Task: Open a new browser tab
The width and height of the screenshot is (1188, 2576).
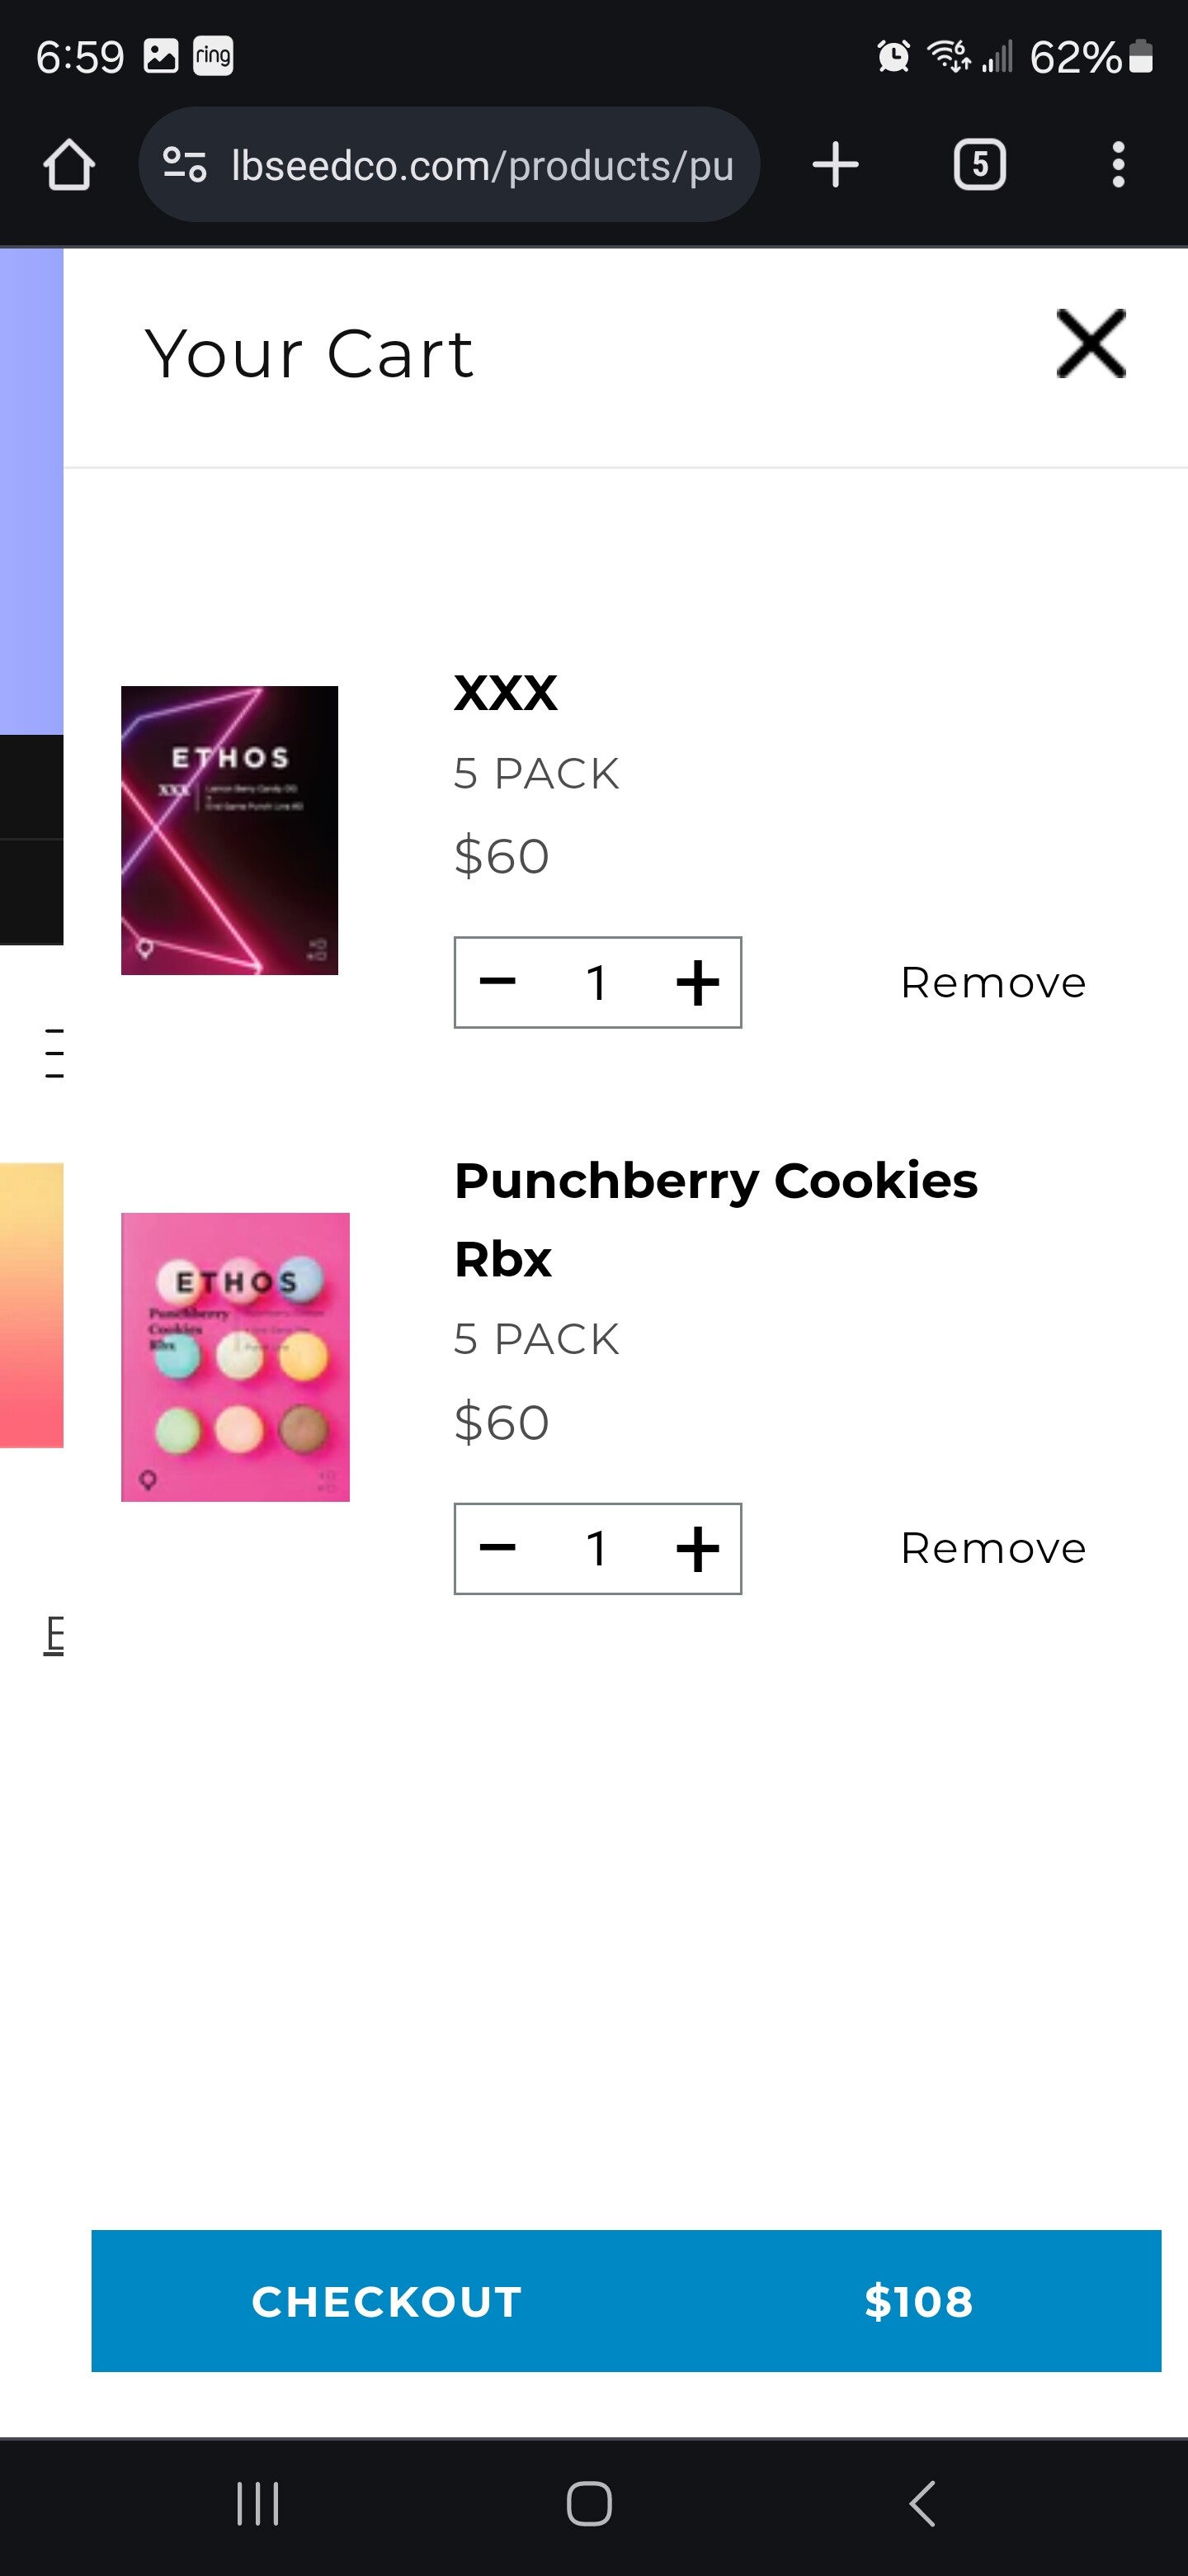Action: point(835,165)
